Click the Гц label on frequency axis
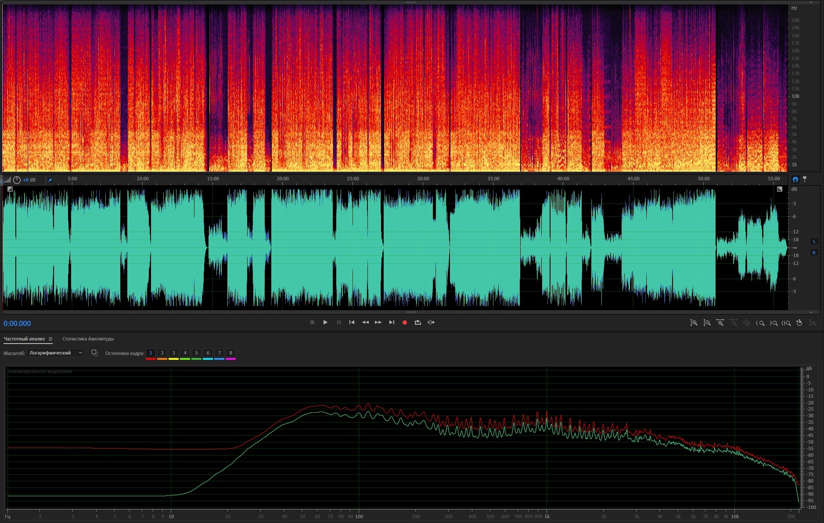Image resolution: width=824 pixels, height=523 pixels. pos(8,516)
